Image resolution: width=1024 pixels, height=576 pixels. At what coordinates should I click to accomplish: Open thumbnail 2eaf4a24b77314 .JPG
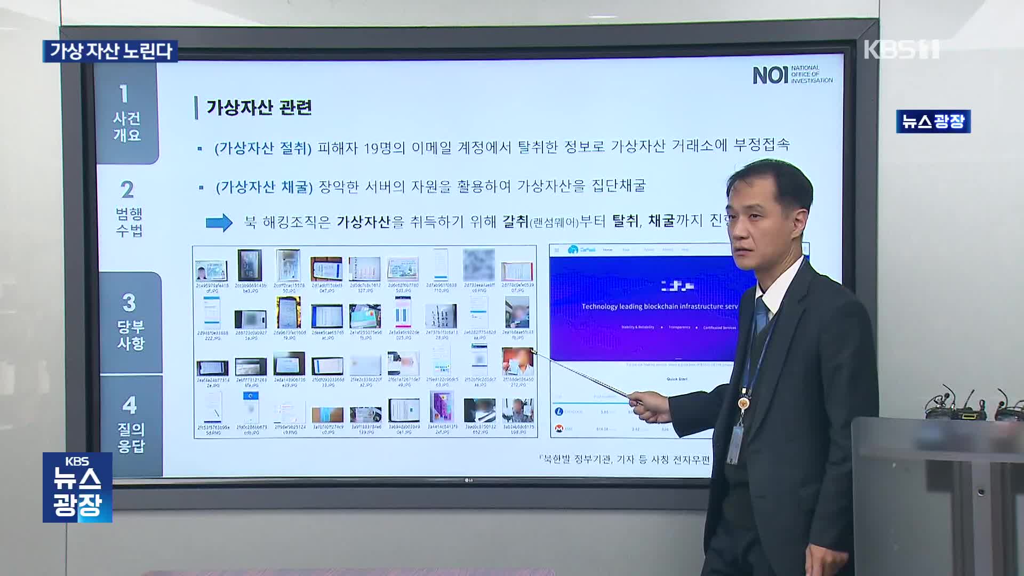[212, 368]
